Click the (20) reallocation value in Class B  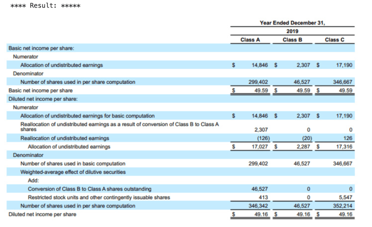tap(305, 138)
